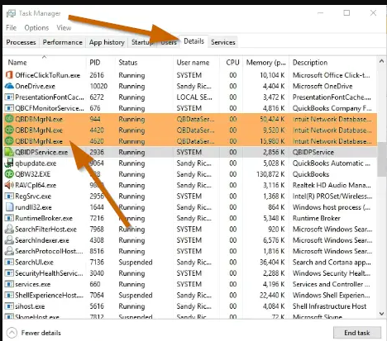Click the End task button
This screenshot has width=387, height=341.
point(357,333)
